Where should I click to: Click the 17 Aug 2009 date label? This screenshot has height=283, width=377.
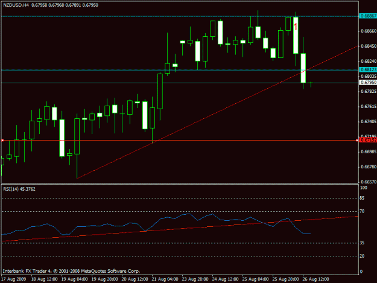coord(13,279)
